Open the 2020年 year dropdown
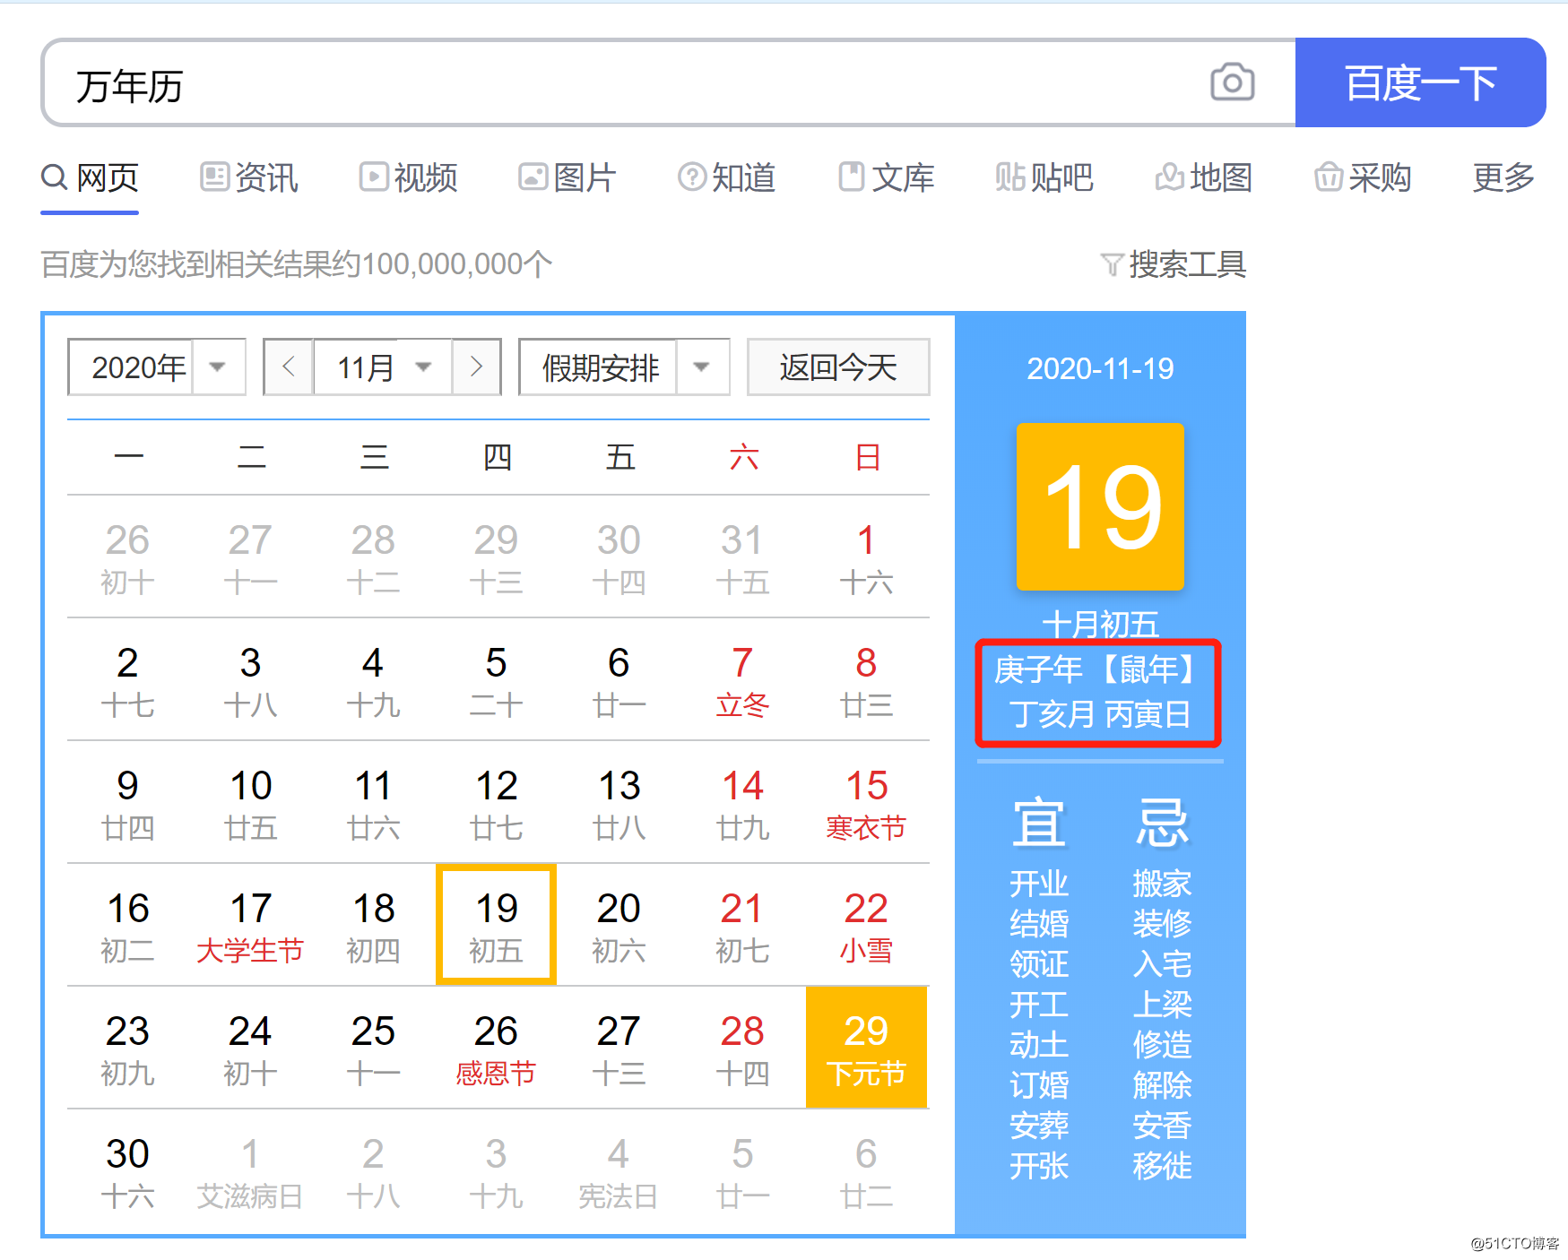 (157, 367)
